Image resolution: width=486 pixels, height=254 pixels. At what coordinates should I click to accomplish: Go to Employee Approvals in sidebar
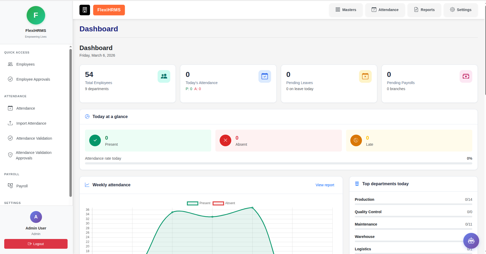pos(33,79)
